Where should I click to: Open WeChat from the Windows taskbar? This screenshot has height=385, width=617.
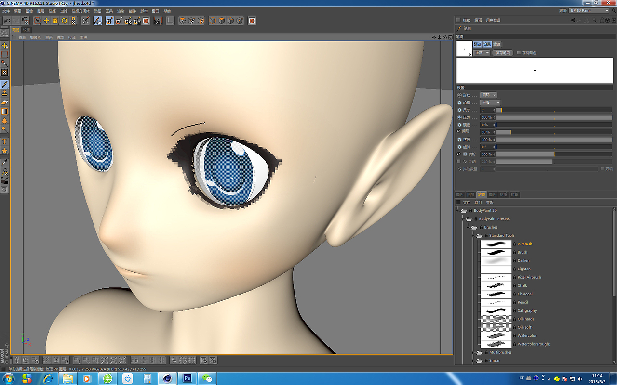[x=207, y=378]
